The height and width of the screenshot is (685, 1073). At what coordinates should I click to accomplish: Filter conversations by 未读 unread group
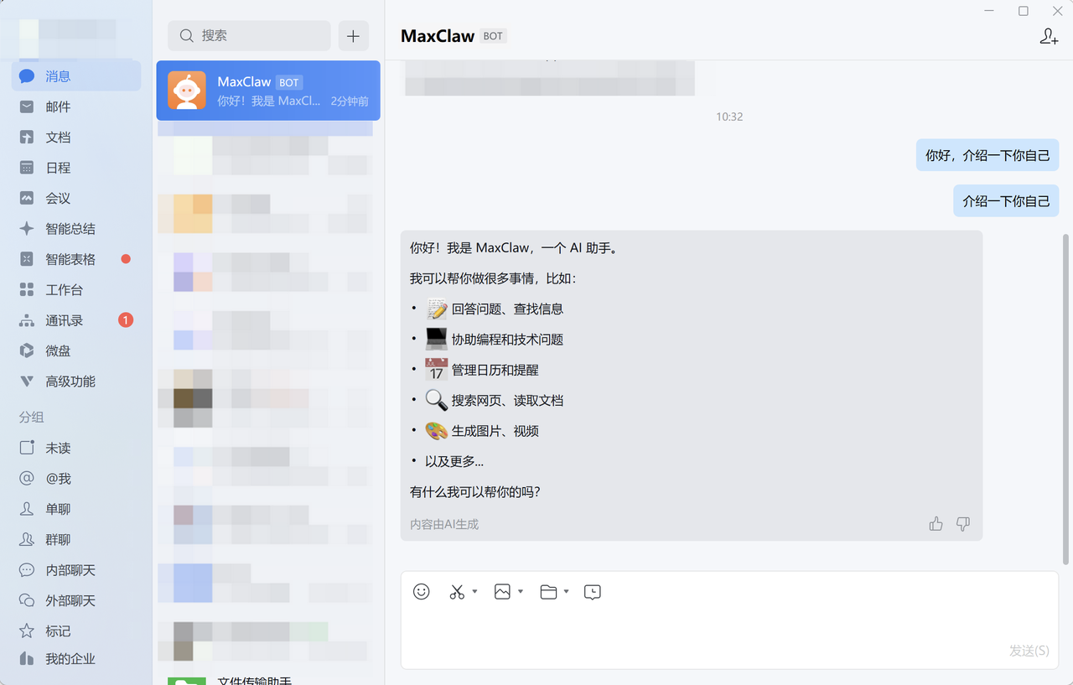tap(58, 448)
